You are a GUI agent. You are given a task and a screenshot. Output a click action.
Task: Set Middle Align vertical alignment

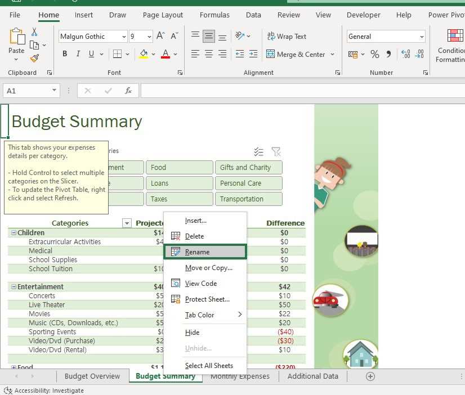[209, 36]
